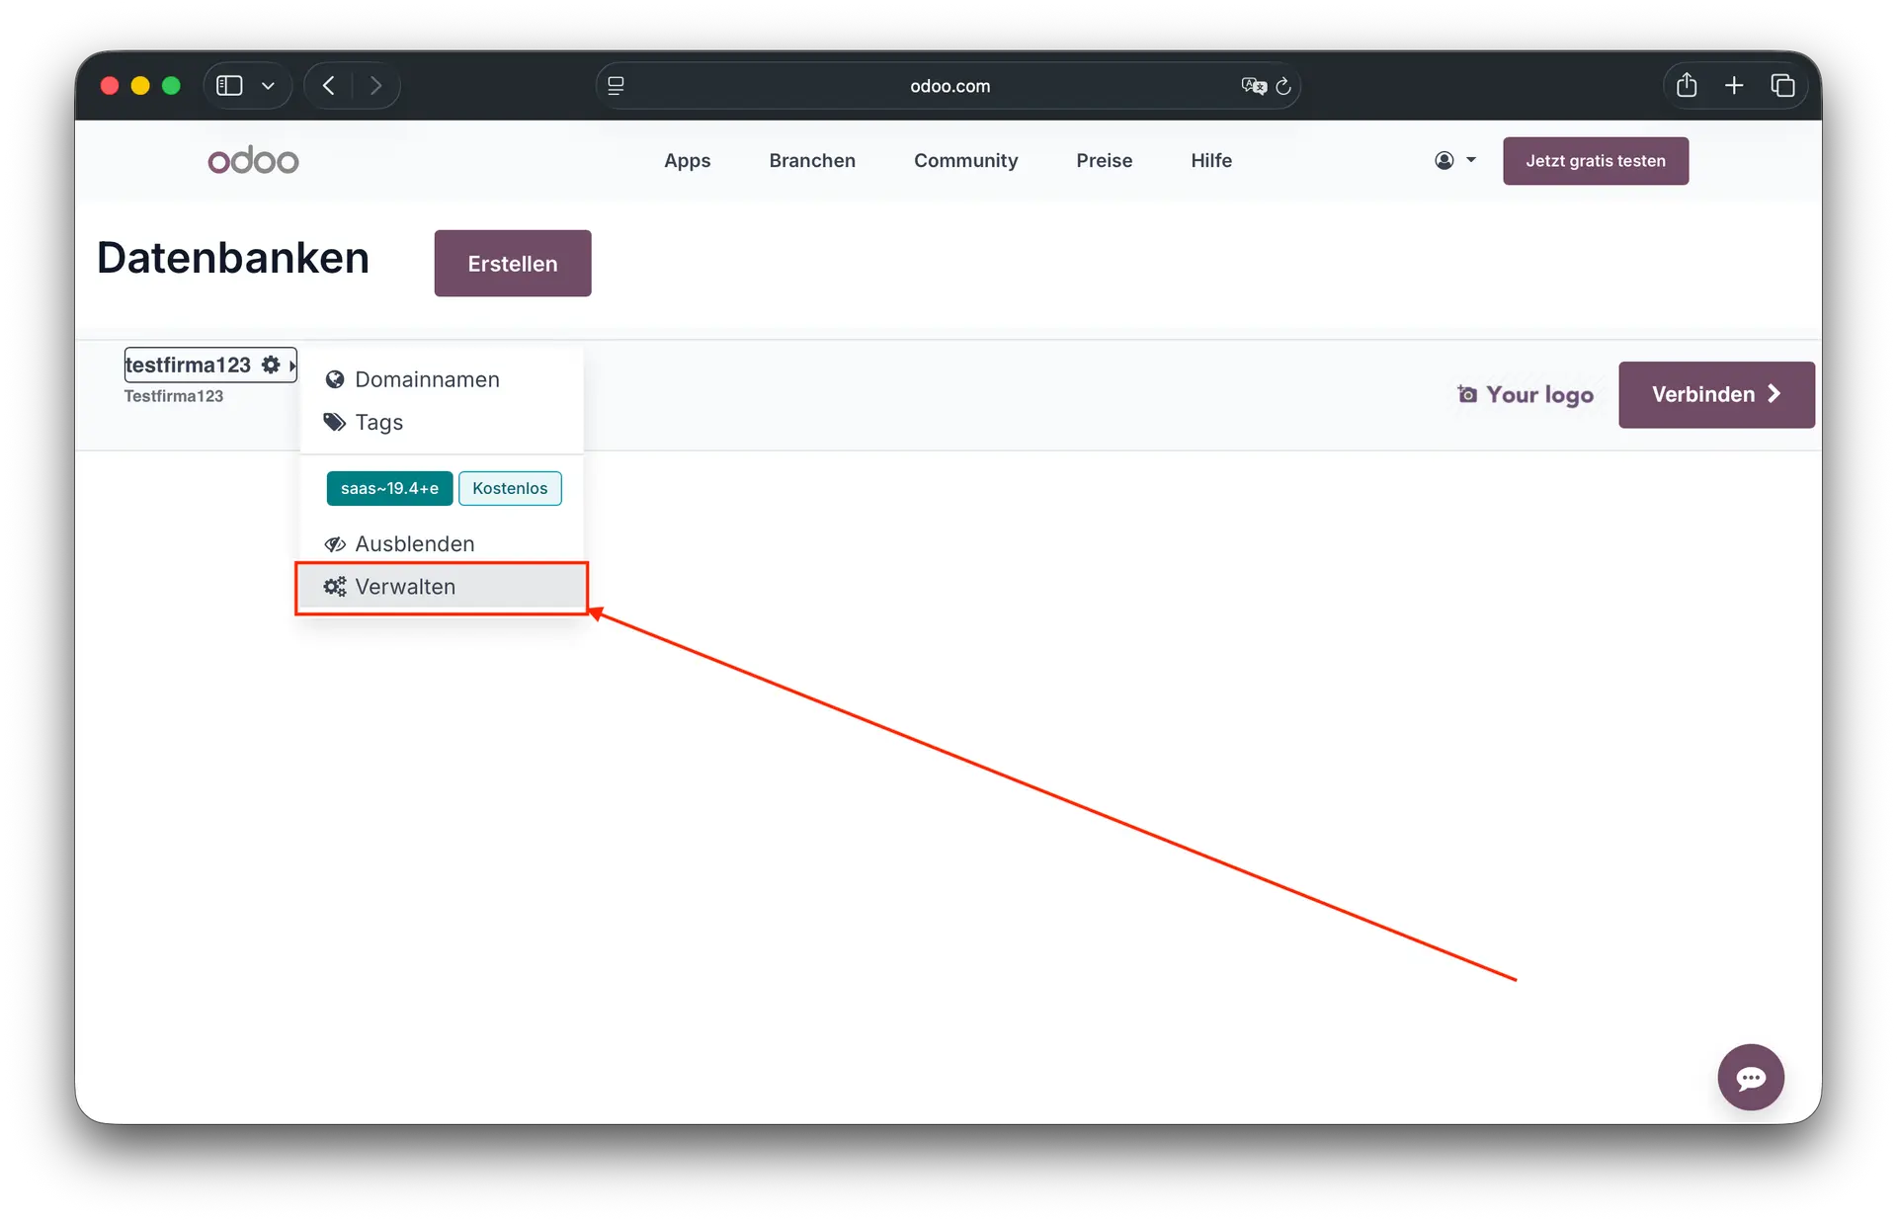1897x1223 pixels.
Task: Create a new database with Erstellen
Action: 513,264
